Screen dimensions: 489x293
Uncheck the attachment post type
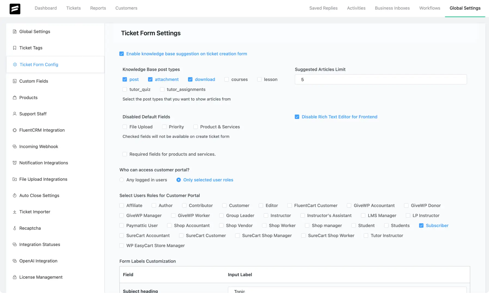point(150,79)
